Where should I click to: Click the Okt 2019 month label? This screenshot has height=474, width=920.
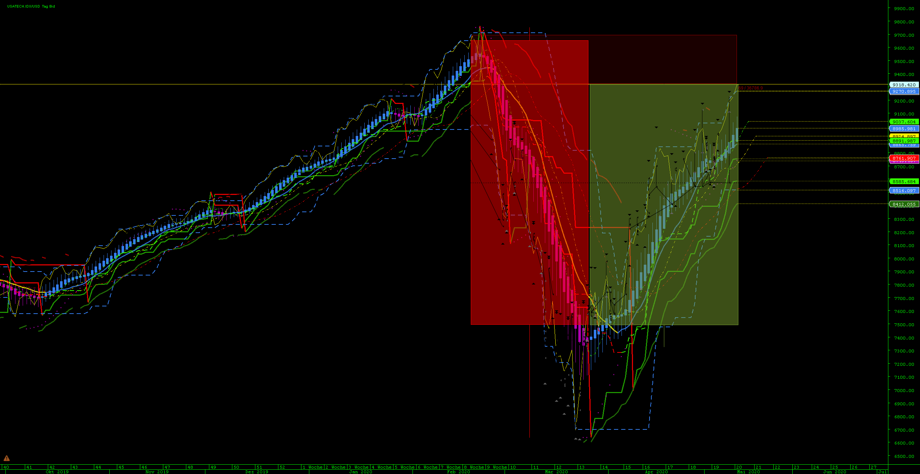pyautogui.click(x=57, y=472)
